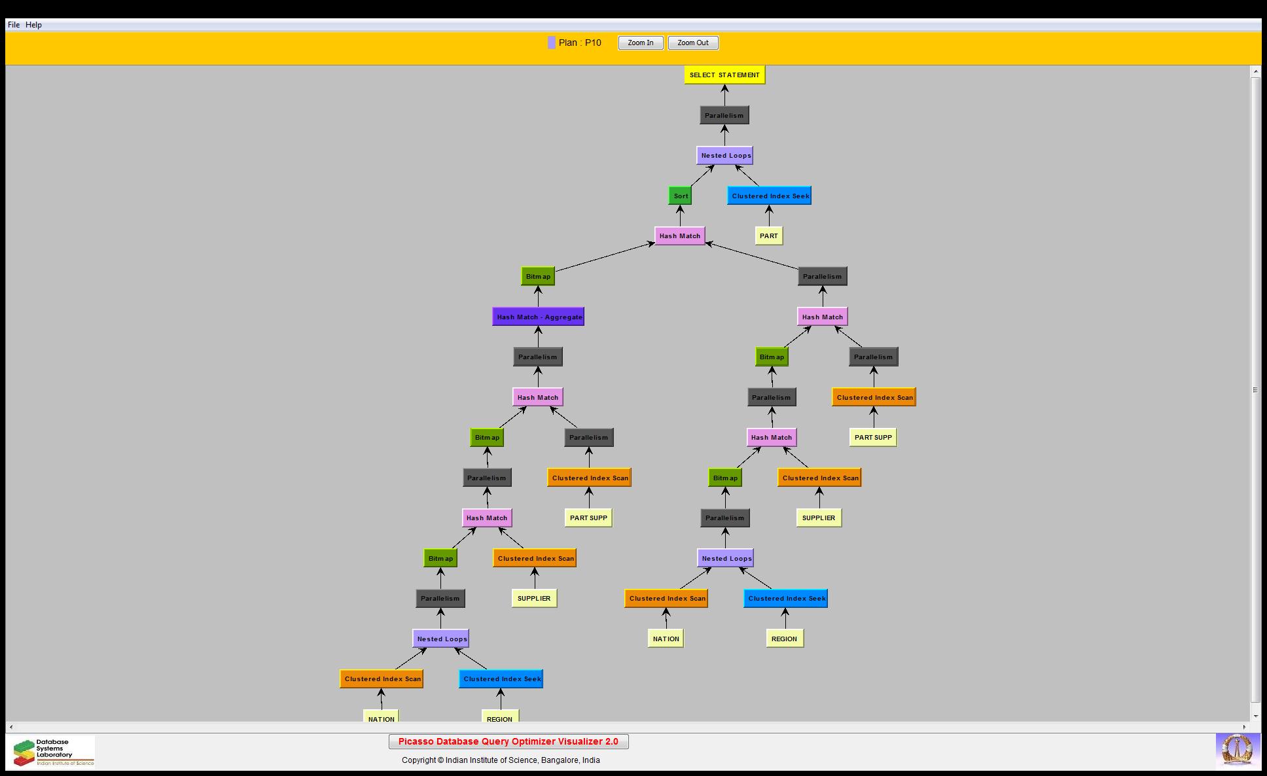Click the Picasso Database Query Optimizer Visualizer title
The width and height of the screenshot is (1267, 776).
click(509, 742)
